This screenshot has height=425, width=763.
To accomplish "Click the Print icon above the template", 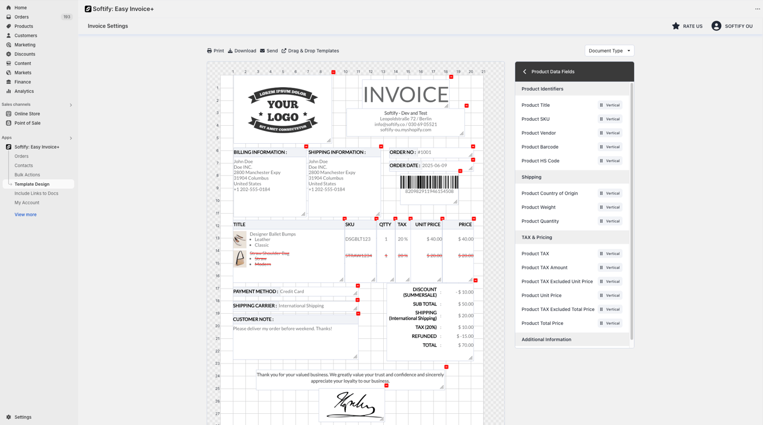I will [209, 51].
